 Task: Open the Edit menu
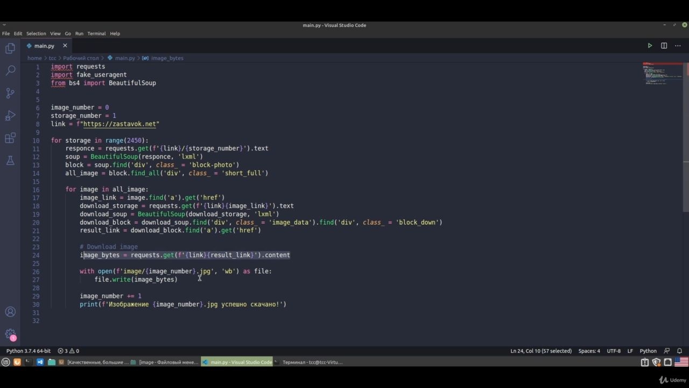click(18, 33)
